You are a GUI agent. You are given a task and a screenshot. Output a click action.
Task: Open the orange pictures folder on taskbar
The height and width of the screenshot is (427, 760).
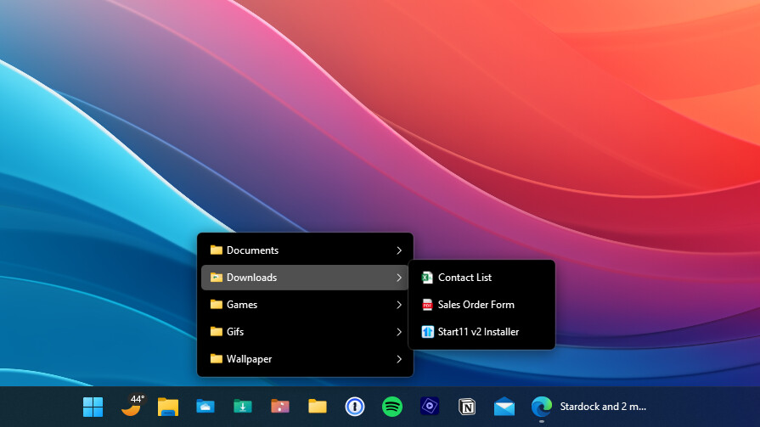(280, 407)
